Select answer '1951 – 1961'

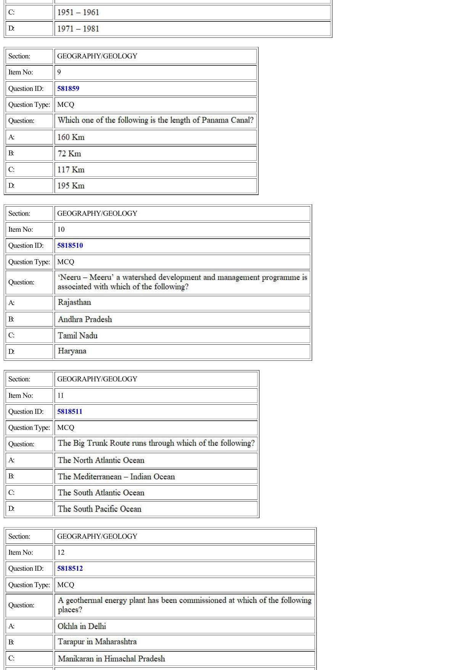(x=78, y=12)
